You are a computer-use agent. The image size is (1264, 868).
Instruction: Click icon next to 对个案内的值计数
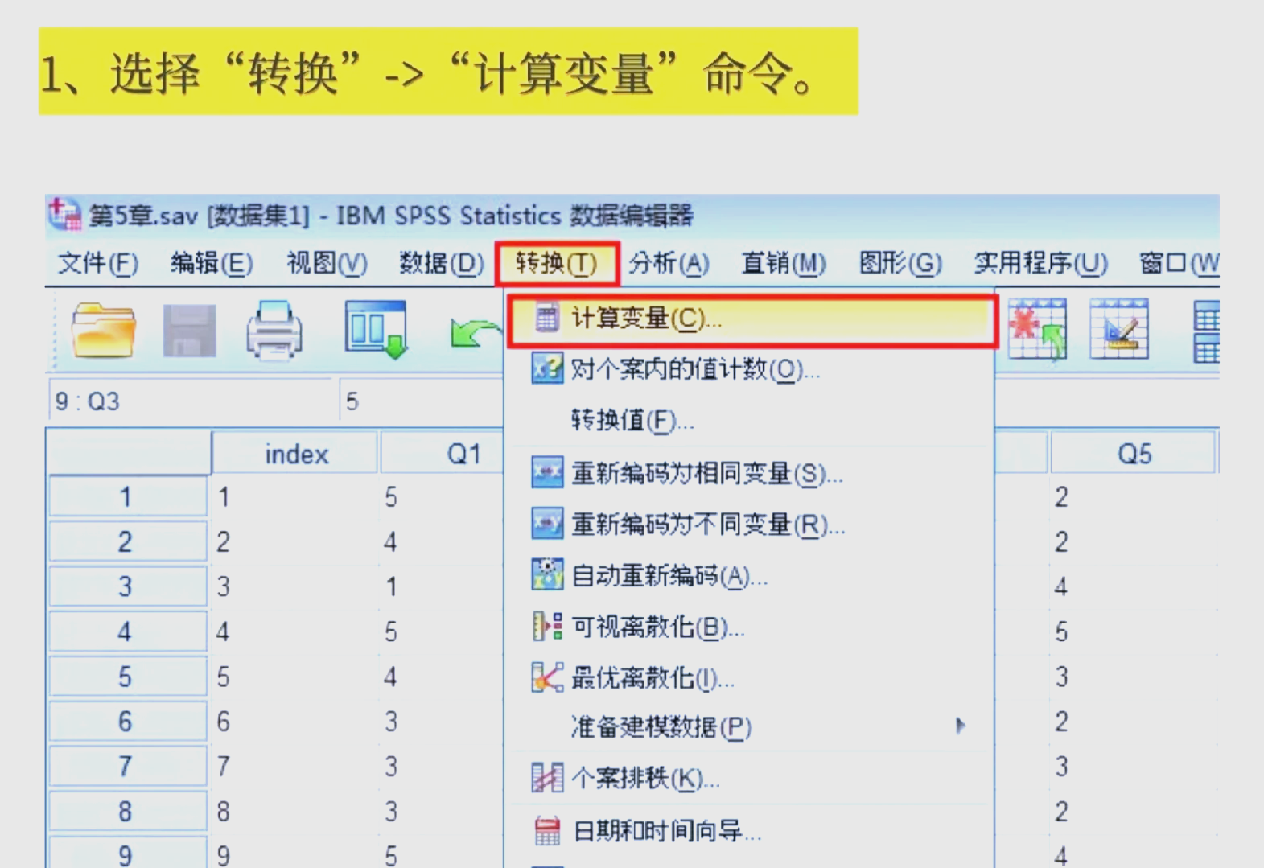coord(547,369)
